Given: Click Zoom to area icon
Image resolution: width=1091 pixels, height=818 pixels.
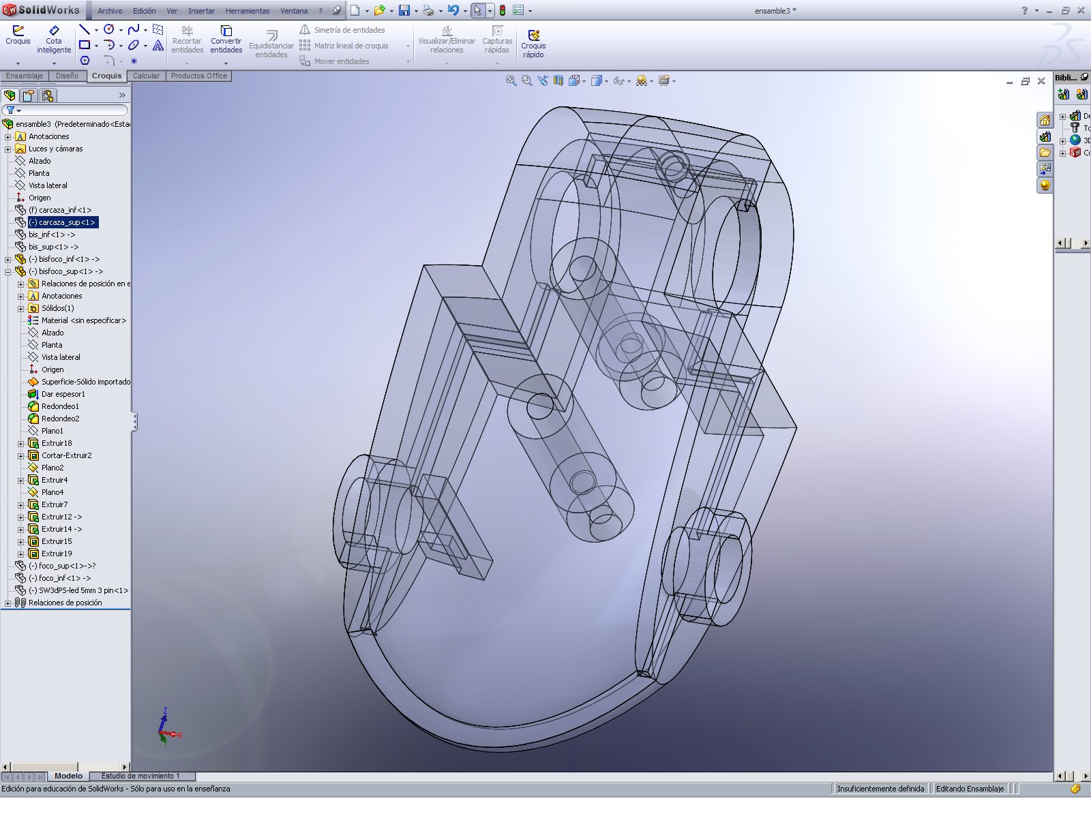Looking at the screenshot, I should [526, 80].
